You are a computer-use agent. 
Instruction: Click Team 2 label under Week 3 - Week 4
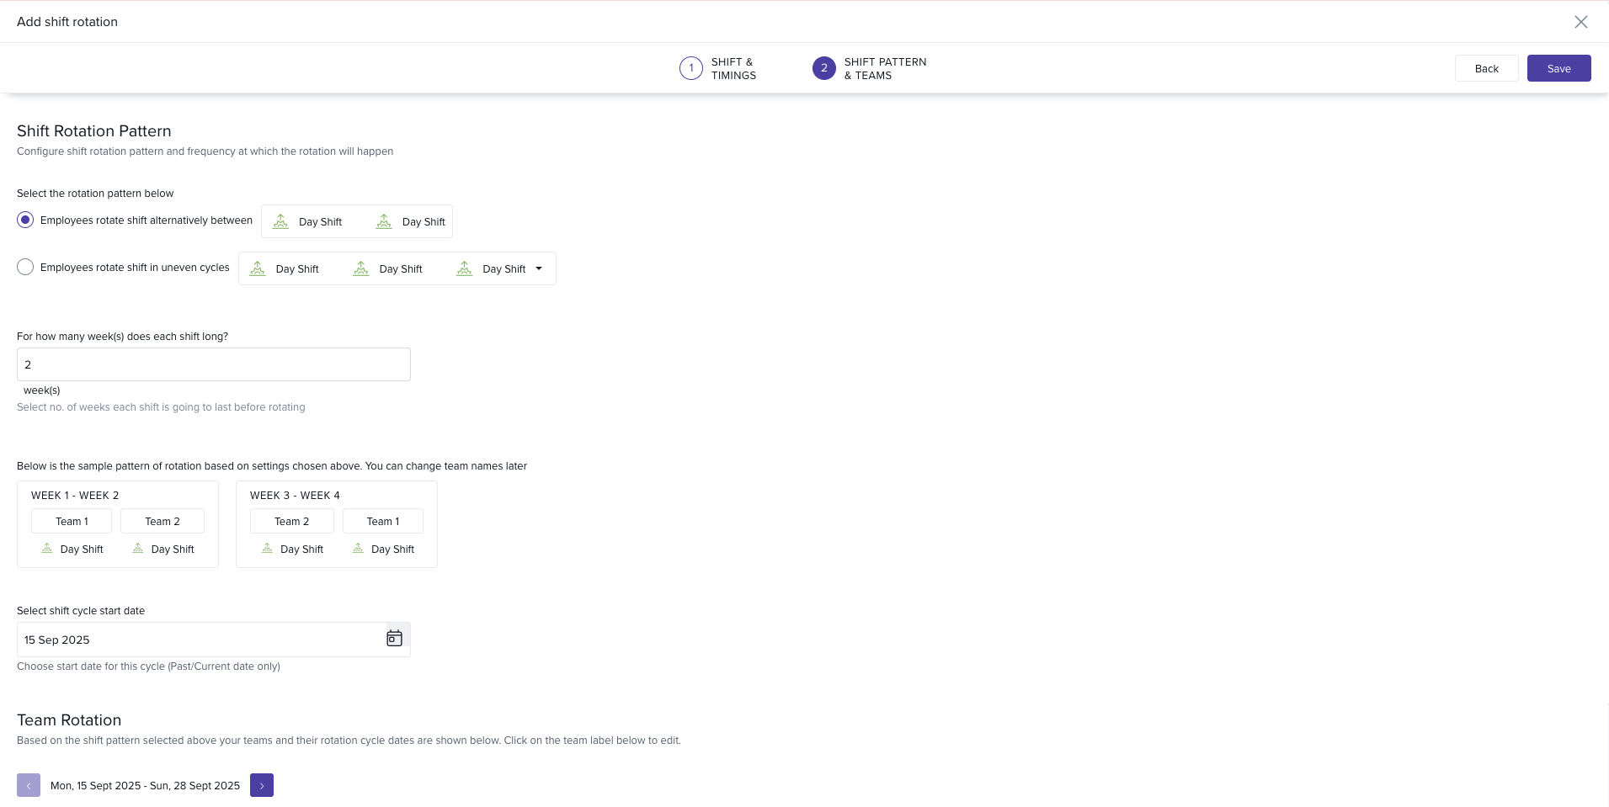pyautogui.click(x=291, y=521)
